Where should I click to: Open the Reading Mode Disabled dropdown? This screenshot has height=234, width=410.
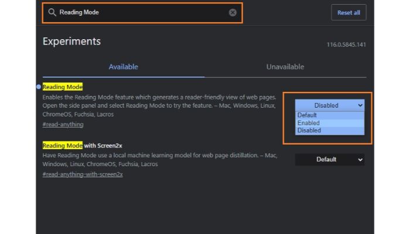coord(330,105)
